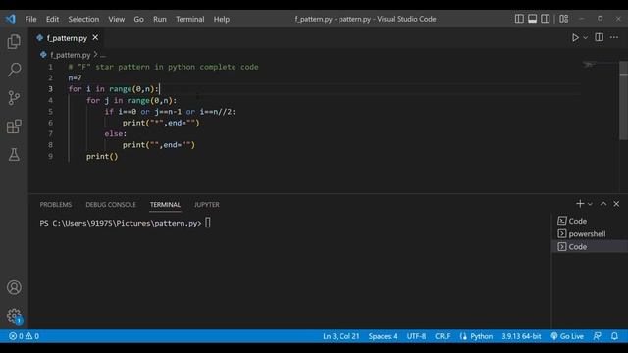
Task: Open the Source Control view
Action: point(14,98)
